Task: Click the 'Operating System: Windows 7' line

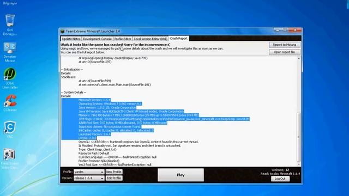Action: pos(110,104)
